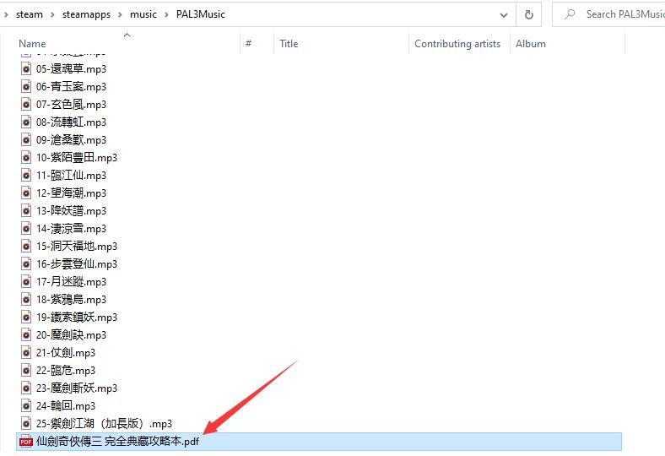Select file name 08-流轉虹.mp3
The image size is (665, 456).
pos(71,122)
